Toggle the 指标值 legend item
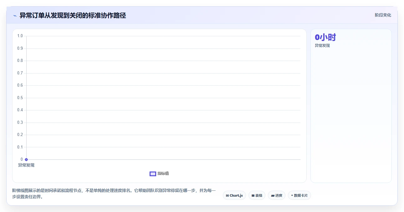Viewport: 404px width, 212px height. click(159, 174)
